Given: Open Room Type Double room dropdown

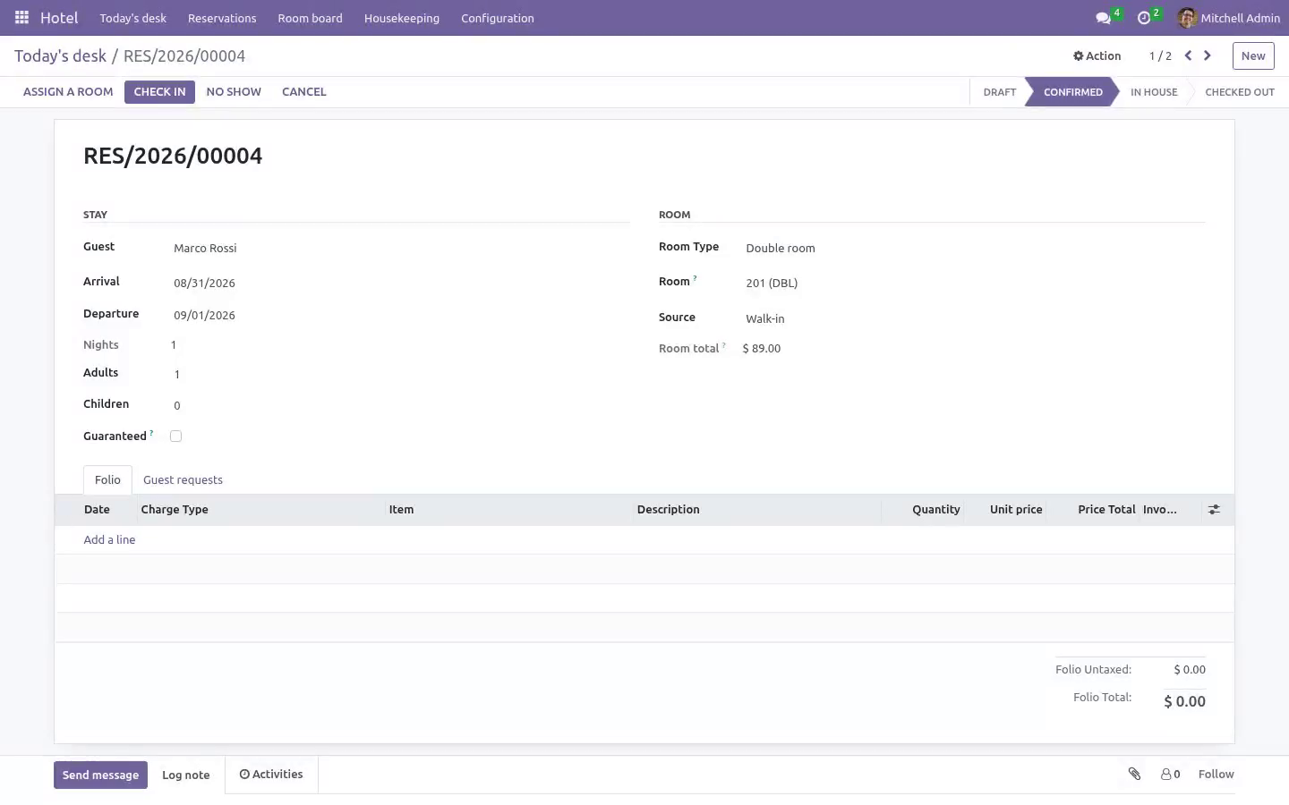Looking at the screenshot, I should (974, 249).
